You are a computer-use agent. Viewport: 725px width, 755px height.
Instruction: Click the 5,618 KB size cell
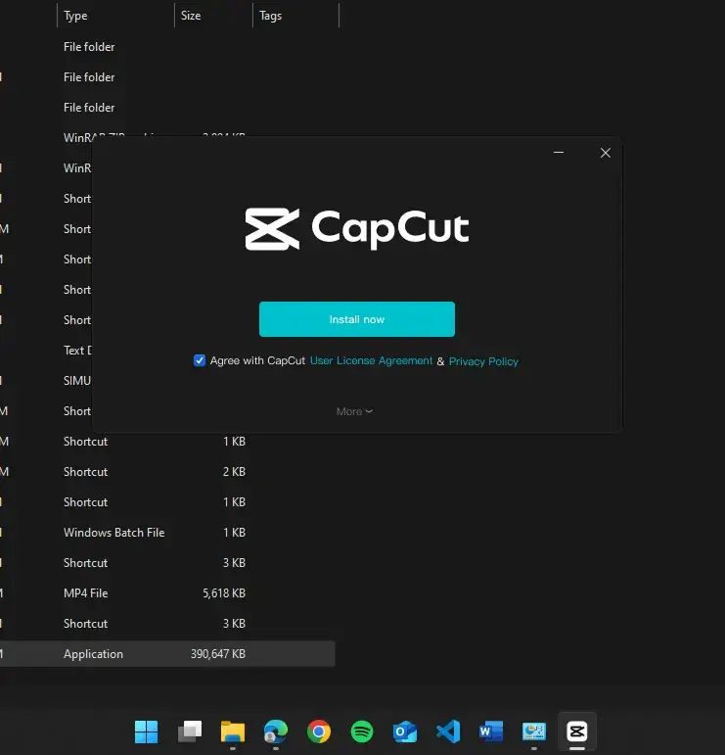tap(224, 593)
